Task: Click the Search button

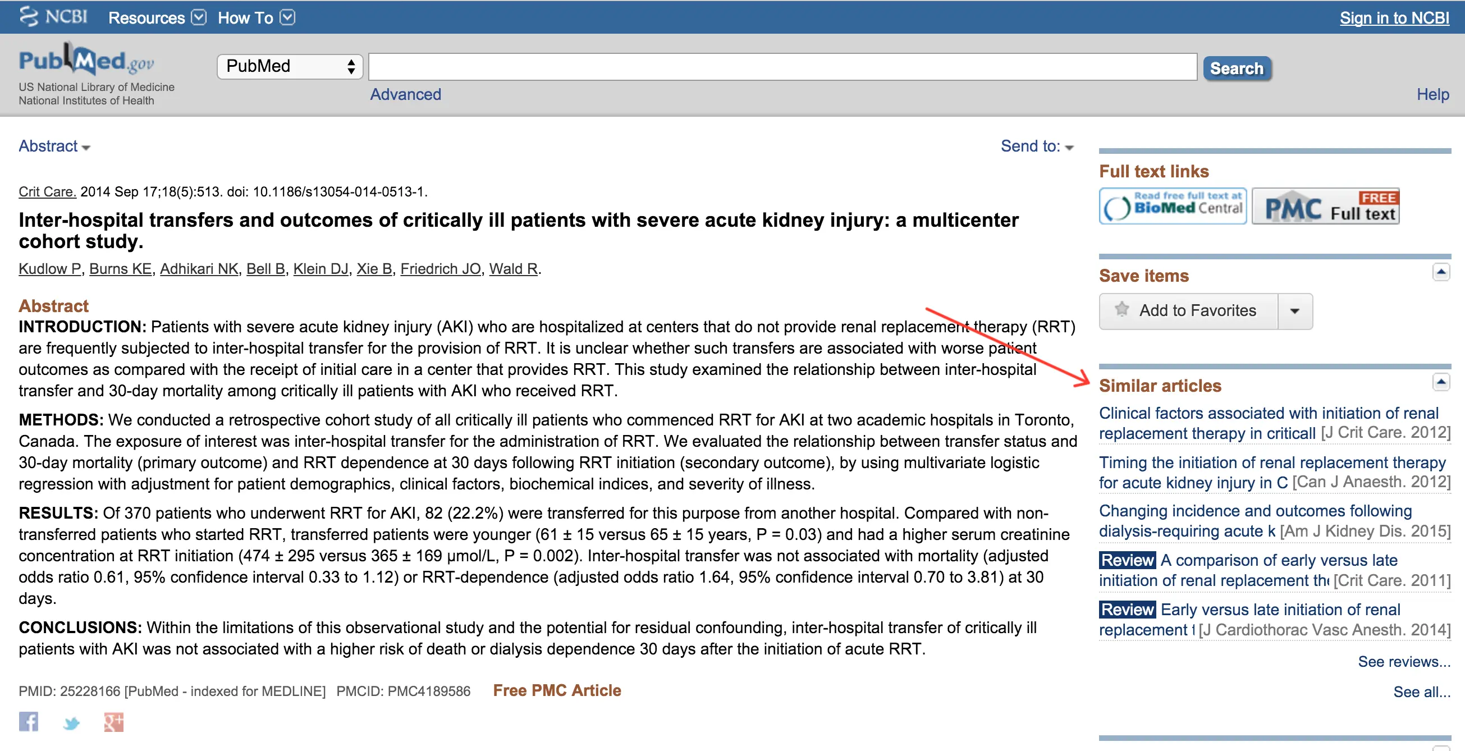Action: pos(1237,68)
